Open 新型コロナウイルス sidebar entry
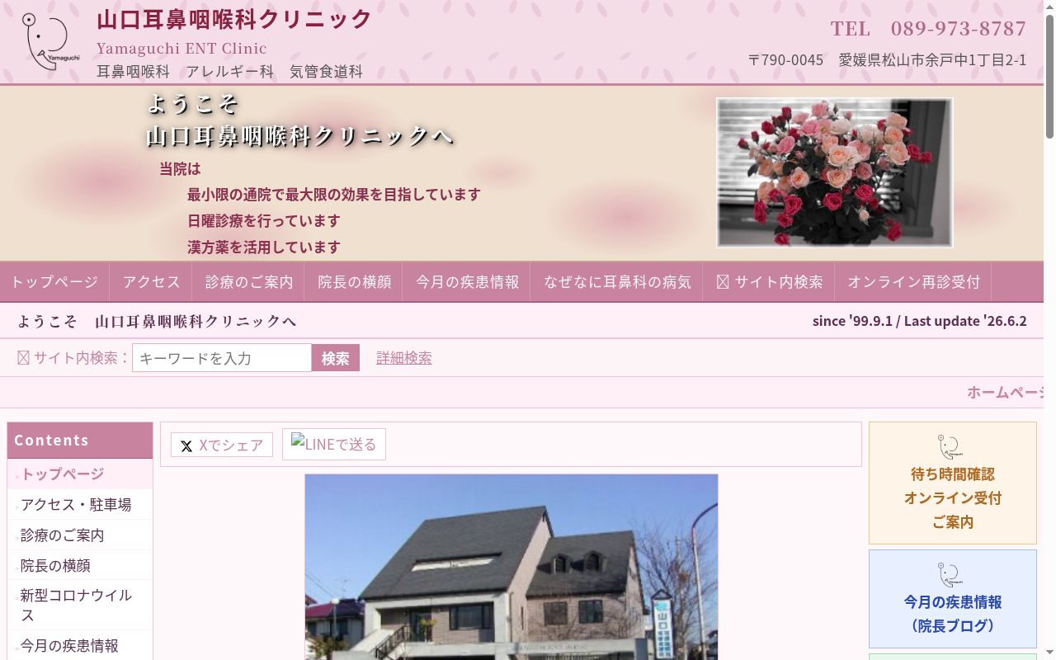Viewport: 1056px width, 660px height. tap(80, 606)
